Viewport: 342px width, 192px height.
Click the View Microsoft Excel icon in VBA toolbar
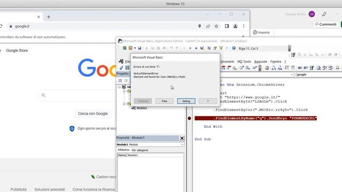tap(125, 48)
